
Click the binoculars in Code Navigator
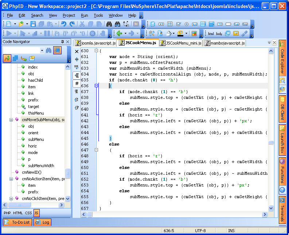click(49, 50)
